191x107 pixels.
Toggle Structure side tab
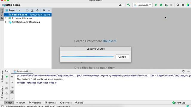tap(2, 77)
